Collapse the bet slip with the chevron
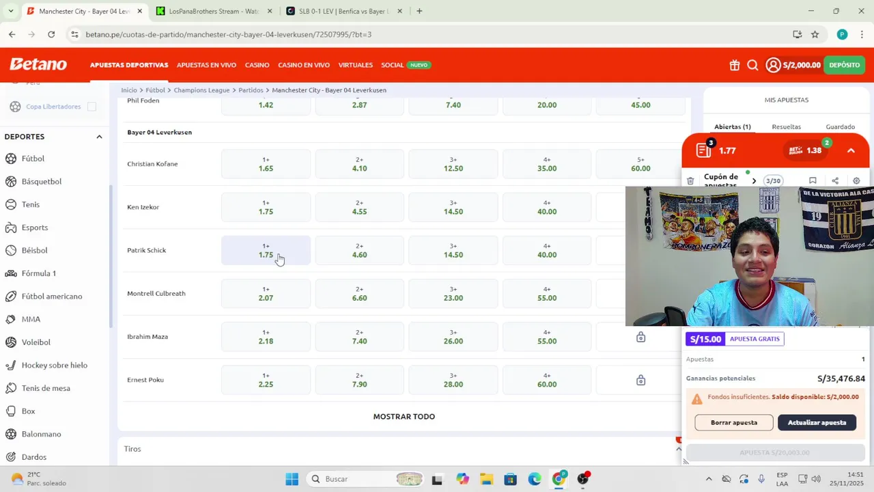This screenshot has width=874, height=492. 851,150
